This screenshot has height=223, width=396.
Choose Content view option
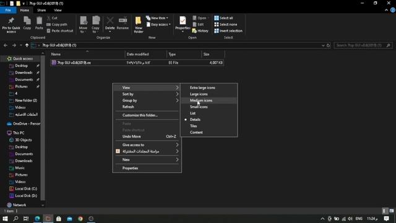209,133
